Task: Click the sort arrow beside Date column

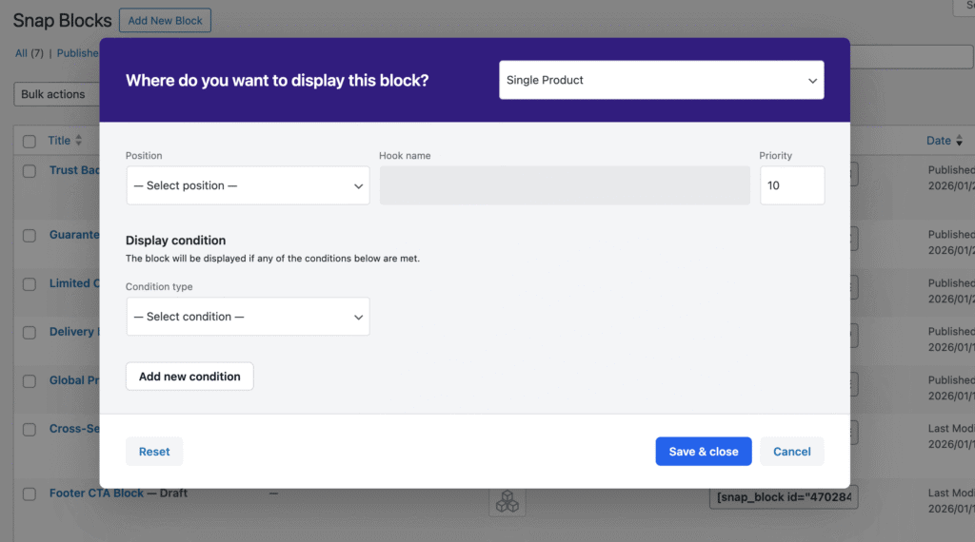Action: point(959,141)
